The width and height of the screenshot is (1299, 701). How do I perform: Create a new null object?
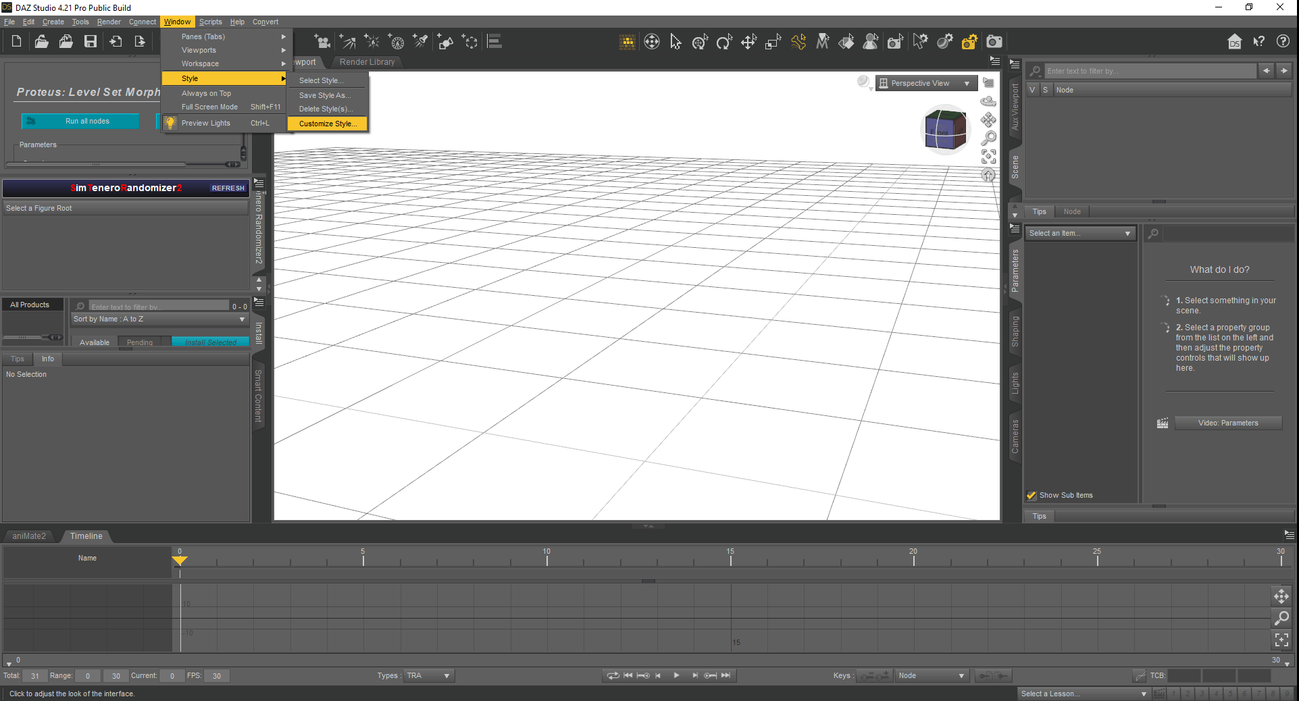tap(469, 42)
